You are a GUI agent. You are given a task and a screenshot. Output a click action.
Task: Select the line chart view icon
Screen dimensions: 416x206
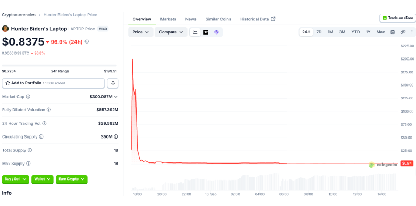coord(195,32)
